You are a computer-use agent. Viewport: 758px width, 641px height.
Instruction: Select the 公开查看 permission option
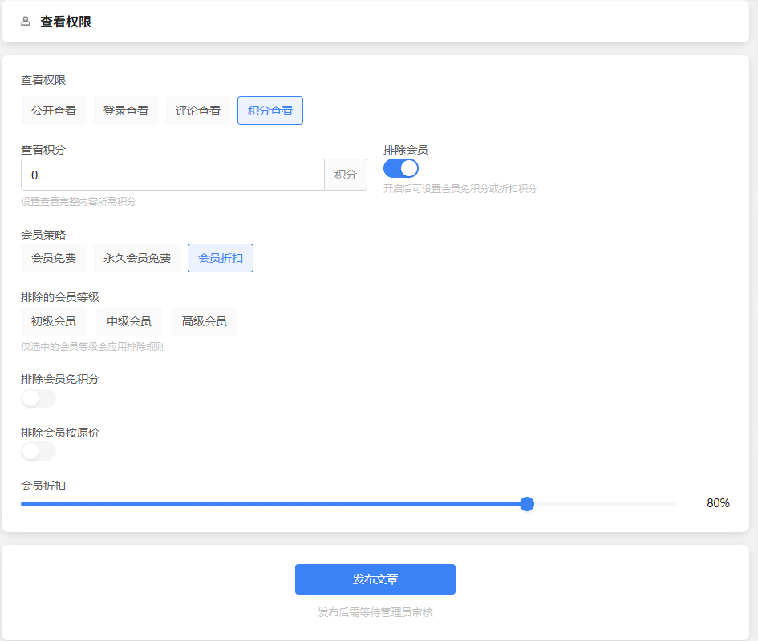click(x=54, y=111)
